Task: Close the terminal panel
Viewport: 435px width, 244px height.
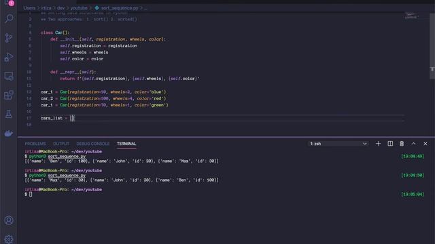Action: tap(425, 144)
